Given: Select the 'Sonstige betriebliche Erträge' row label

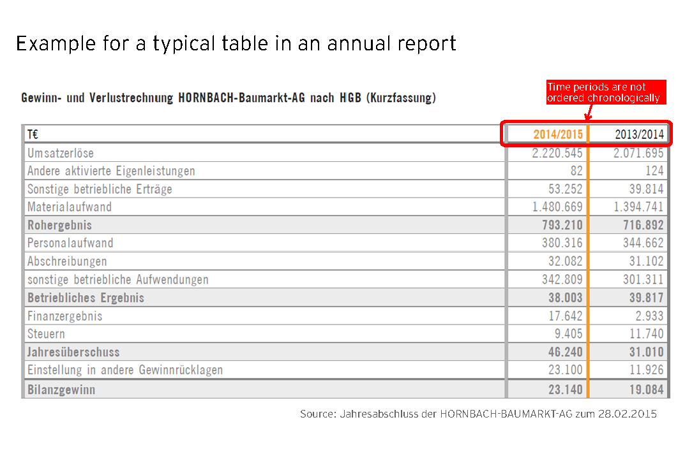Looking at the screenshot, I should click(x=100, y=189).
